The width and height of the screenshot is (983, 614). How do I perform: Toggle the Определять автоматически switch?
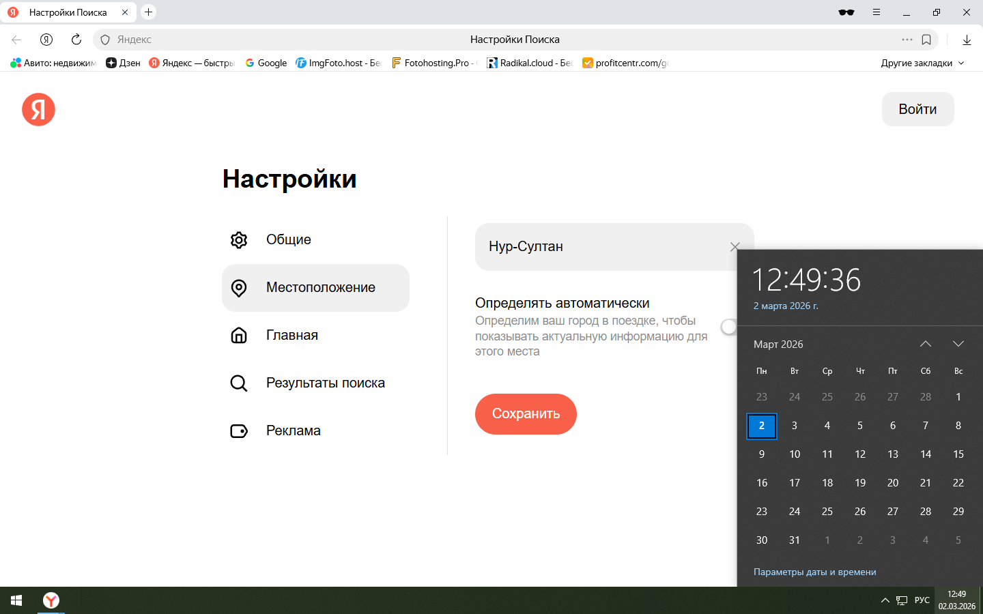coord(730,327)
